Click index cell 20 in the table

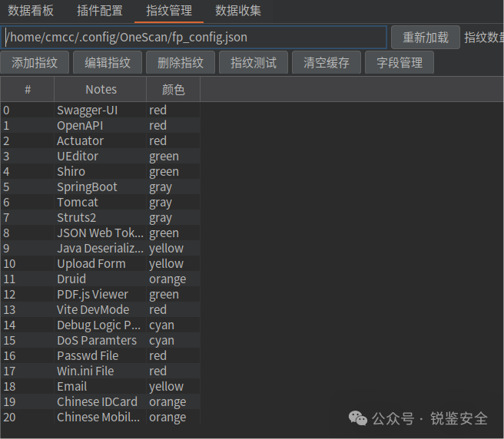[28, 418]
